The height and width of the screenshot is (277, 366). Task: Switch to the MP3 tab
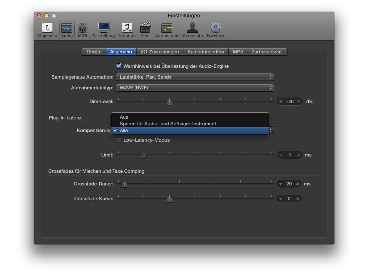click(x=238, y=52)
